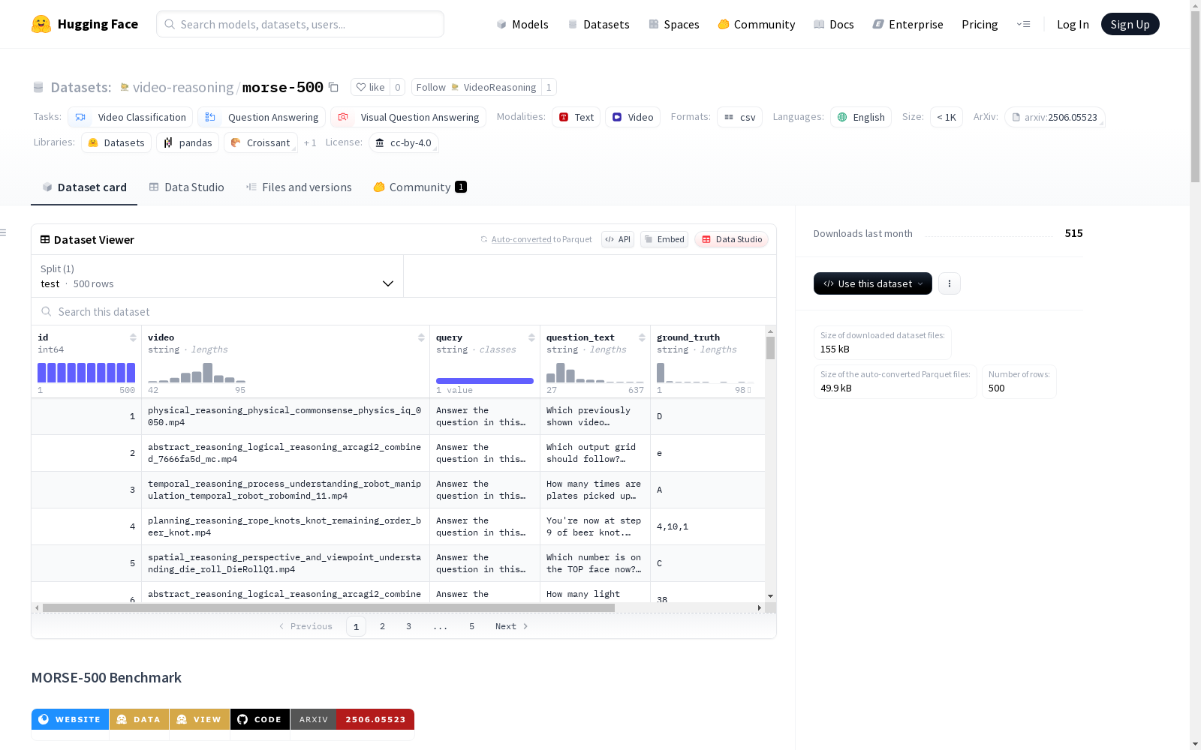Go to Spaces in the top navigation

point(673,24)
